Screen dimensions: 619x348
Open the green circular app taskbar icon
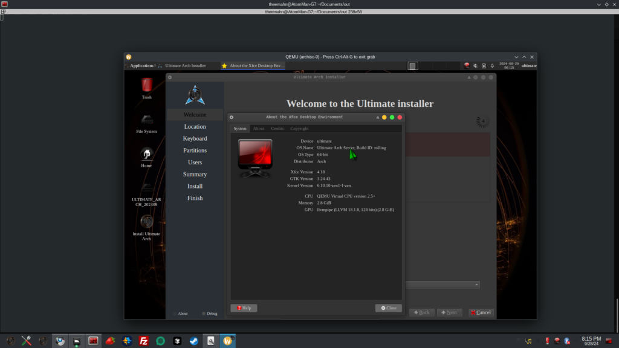click(x=160, y=341)
